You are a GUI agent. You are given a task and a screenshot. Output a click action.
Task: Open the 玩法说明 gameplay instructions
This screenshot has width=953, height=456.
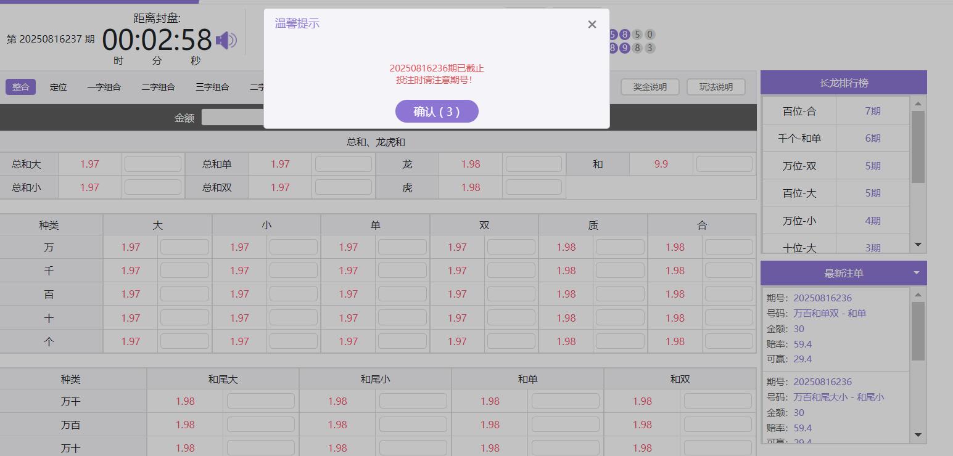click(716, 86)
